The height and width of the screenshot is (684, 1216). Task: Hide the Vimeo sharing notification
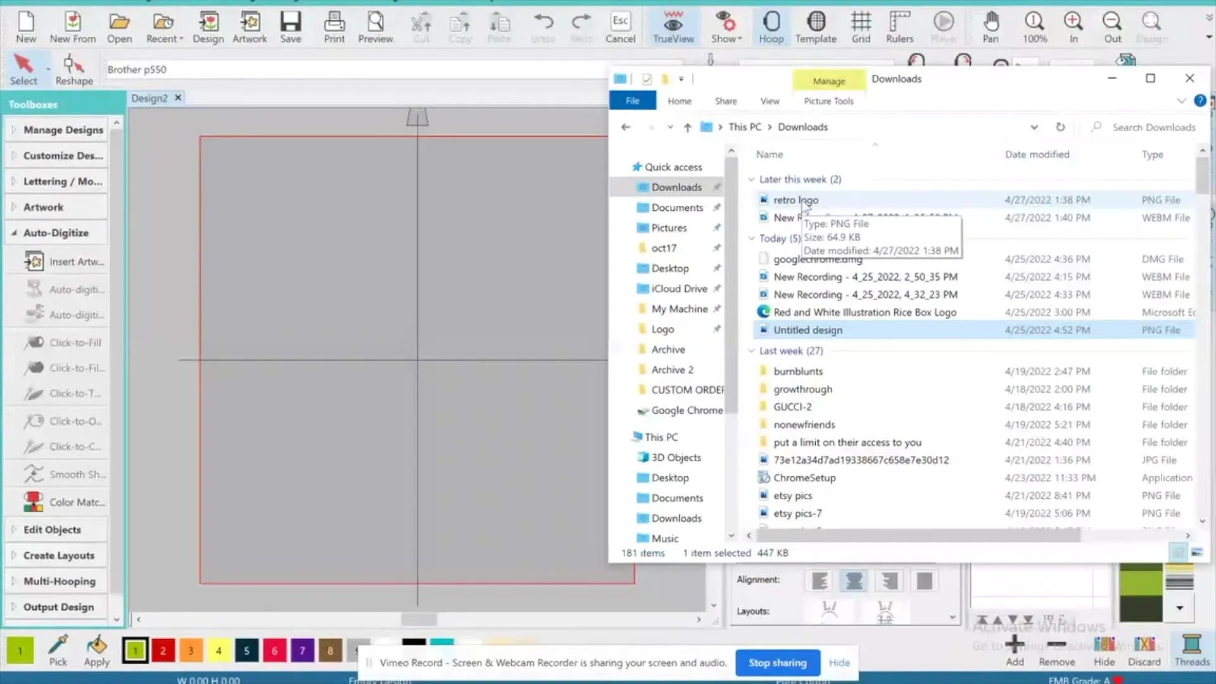coord(839,662)
